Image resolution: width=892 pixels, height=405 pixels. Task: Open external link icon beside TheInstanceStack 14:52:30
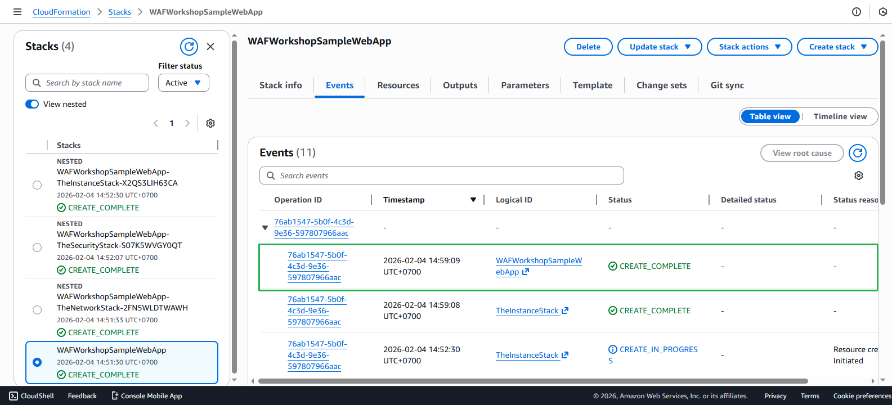pos(565,355)
